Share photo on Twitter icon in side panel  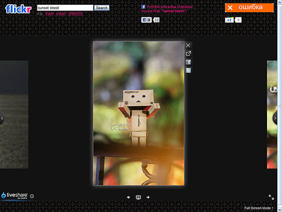(188, 70)
